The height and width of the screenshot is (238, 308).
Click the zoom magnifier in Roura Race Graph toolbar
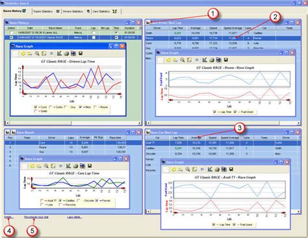click(183, 60)
